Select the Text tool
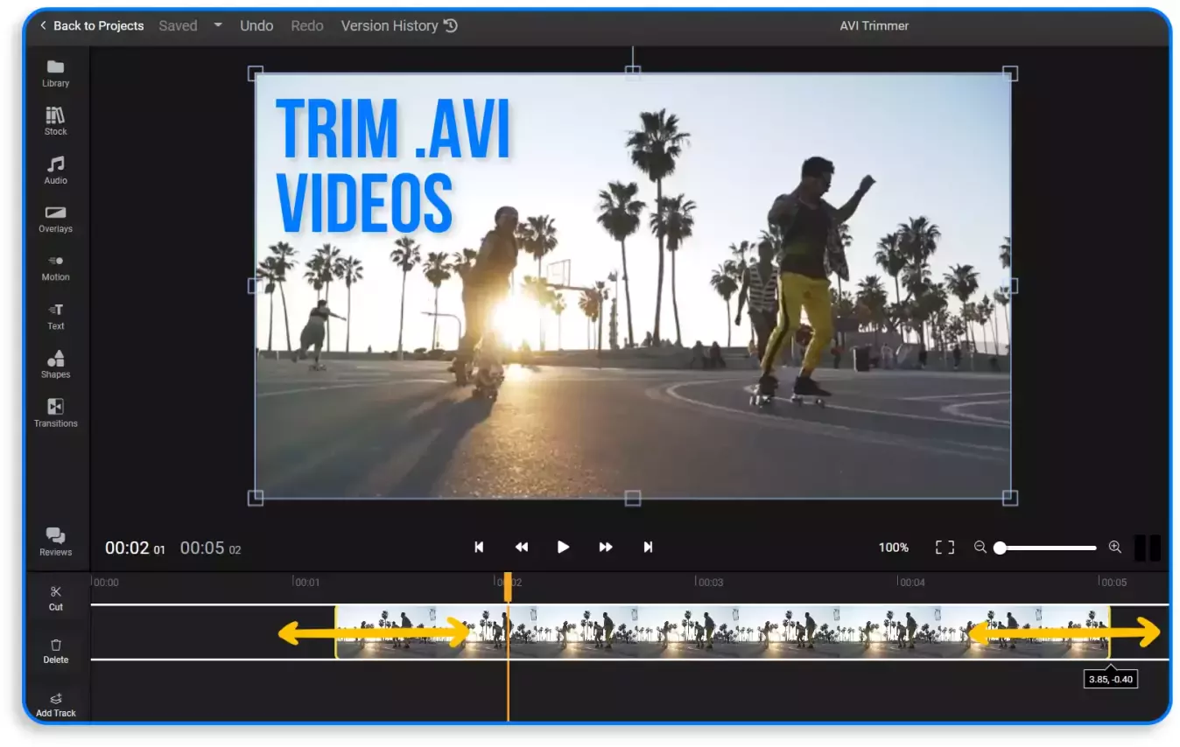 (55, 316)
